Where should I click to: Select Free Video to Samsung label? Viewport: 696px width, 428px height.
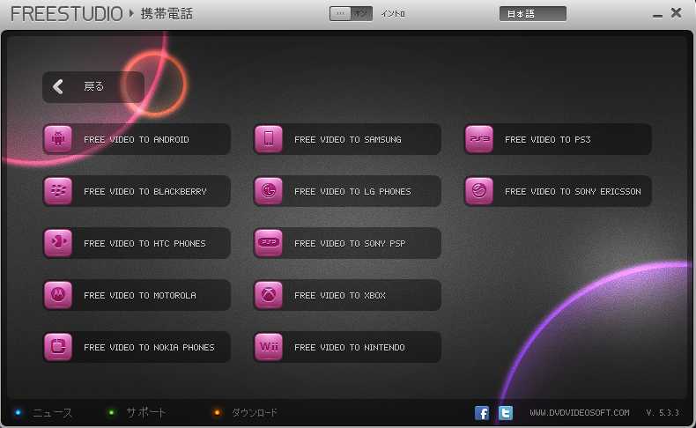click(x=347, y=140)
